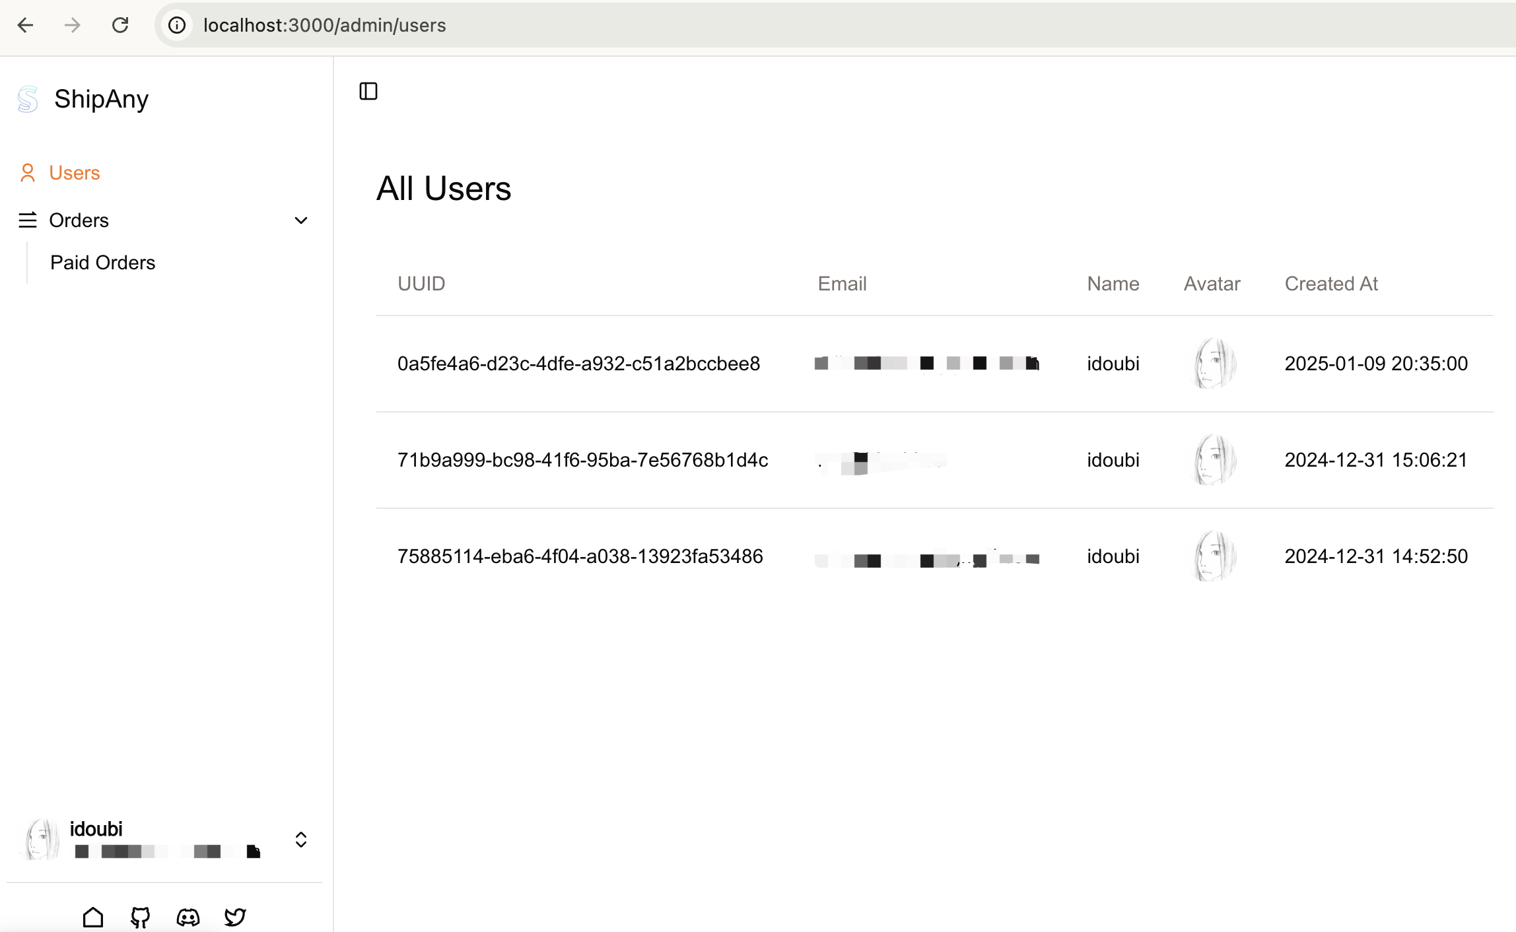Click the Avatar column header
This screenshot has width=1516, height=932.
[x=1212, y=284]
